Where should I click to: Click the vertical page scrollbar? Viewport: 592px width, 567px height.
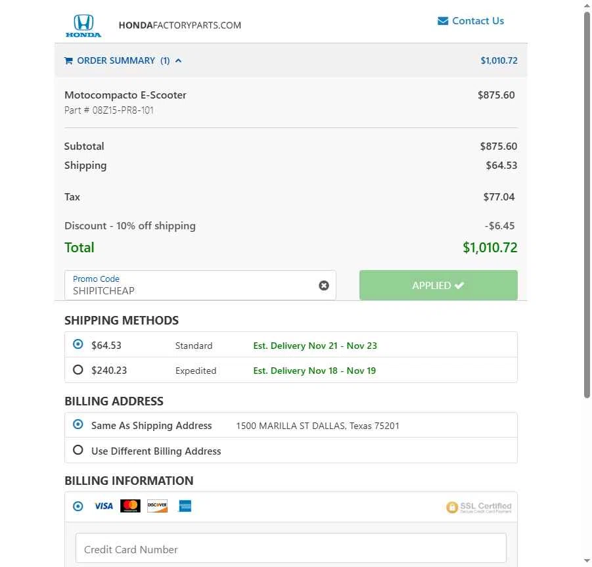[x=587, y=205]
